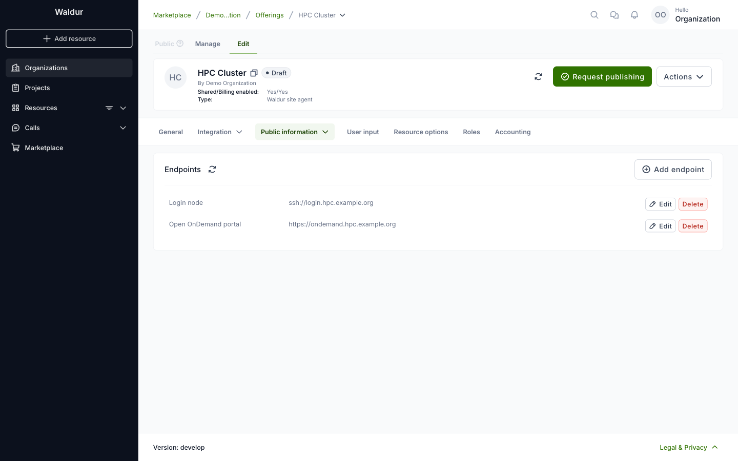Viewport: 738px width, 461px height.
Task: Select the Edit tab
Action: coord(243,44)
